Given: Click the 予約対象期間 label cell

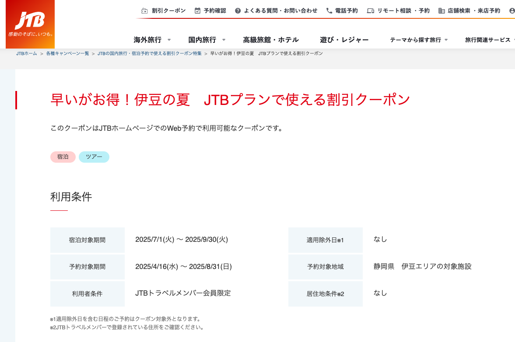Looking at the screenshot, I should [x=88, y=267].
